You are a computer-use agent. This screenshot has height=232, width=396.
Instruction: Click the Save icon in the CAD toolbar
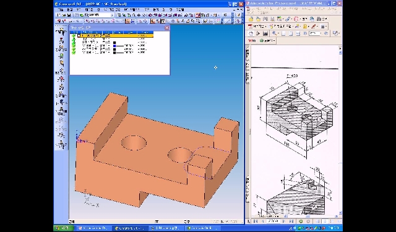(x=69, y=15)
